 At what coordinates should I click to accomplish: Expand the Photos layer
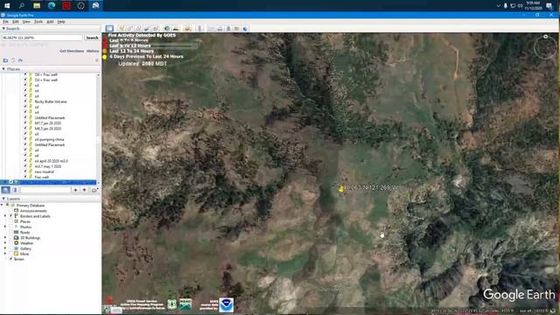tap(5, 227)
